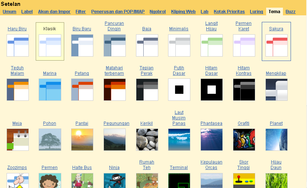Switch to the Ngobrol tab

pos(158,12)
